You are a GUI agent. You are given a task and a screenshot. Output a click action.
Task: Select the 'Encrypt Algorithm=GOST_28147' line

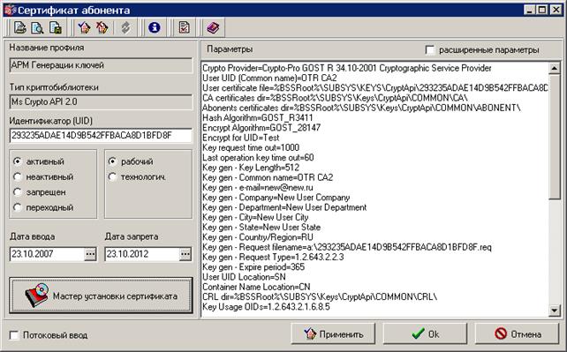pos(261,127)
